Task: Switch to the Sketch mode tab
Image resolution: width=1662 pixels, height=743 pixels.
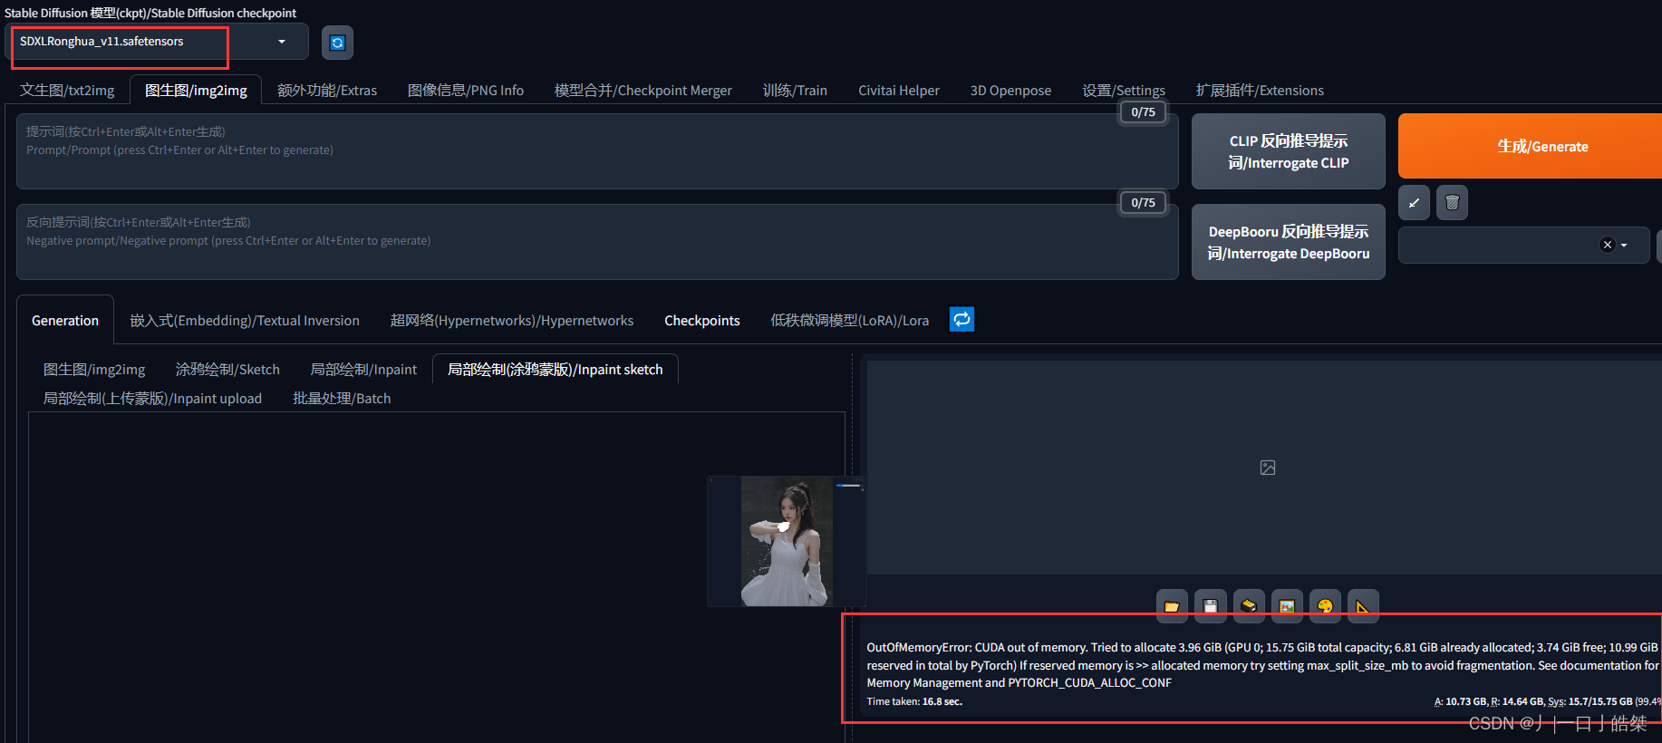Action: pos(227,370)
